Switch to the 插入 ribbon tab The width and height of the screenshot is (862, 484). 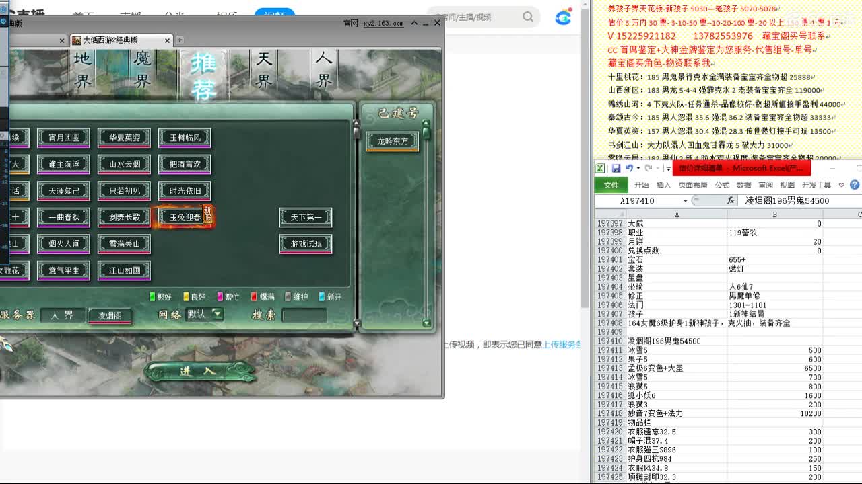(664, 185)
